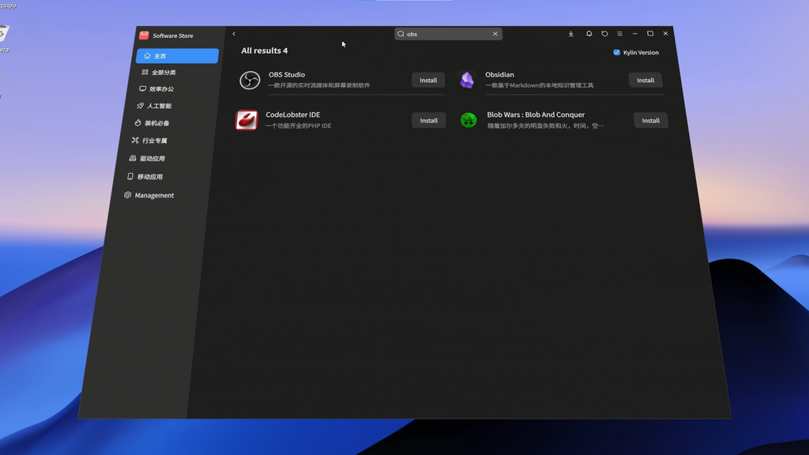Open the 行业专属 category
The image size is (809, 455).
tap(155, 141)
